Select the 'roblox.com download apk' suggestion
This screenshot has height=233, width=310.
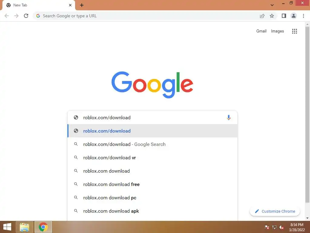click(153, 211)
